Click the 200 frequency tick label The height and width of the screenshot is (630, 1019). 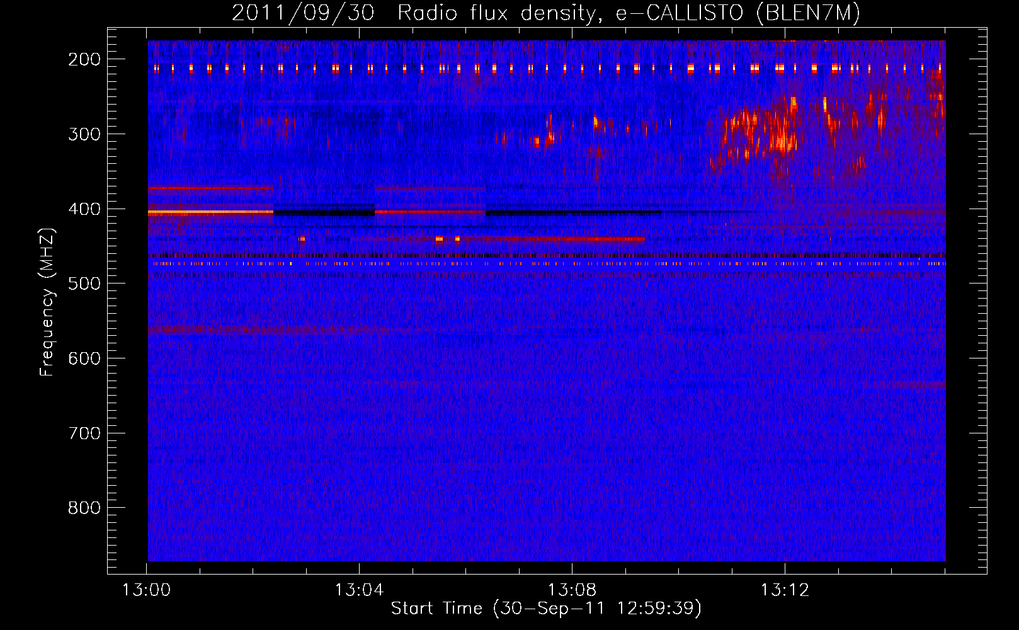tap(84, 59)
